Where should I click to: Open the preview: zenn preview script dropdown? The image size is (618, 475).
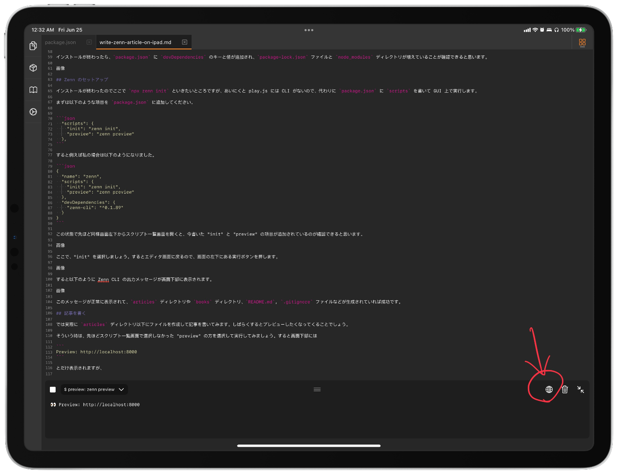(94, 389)
